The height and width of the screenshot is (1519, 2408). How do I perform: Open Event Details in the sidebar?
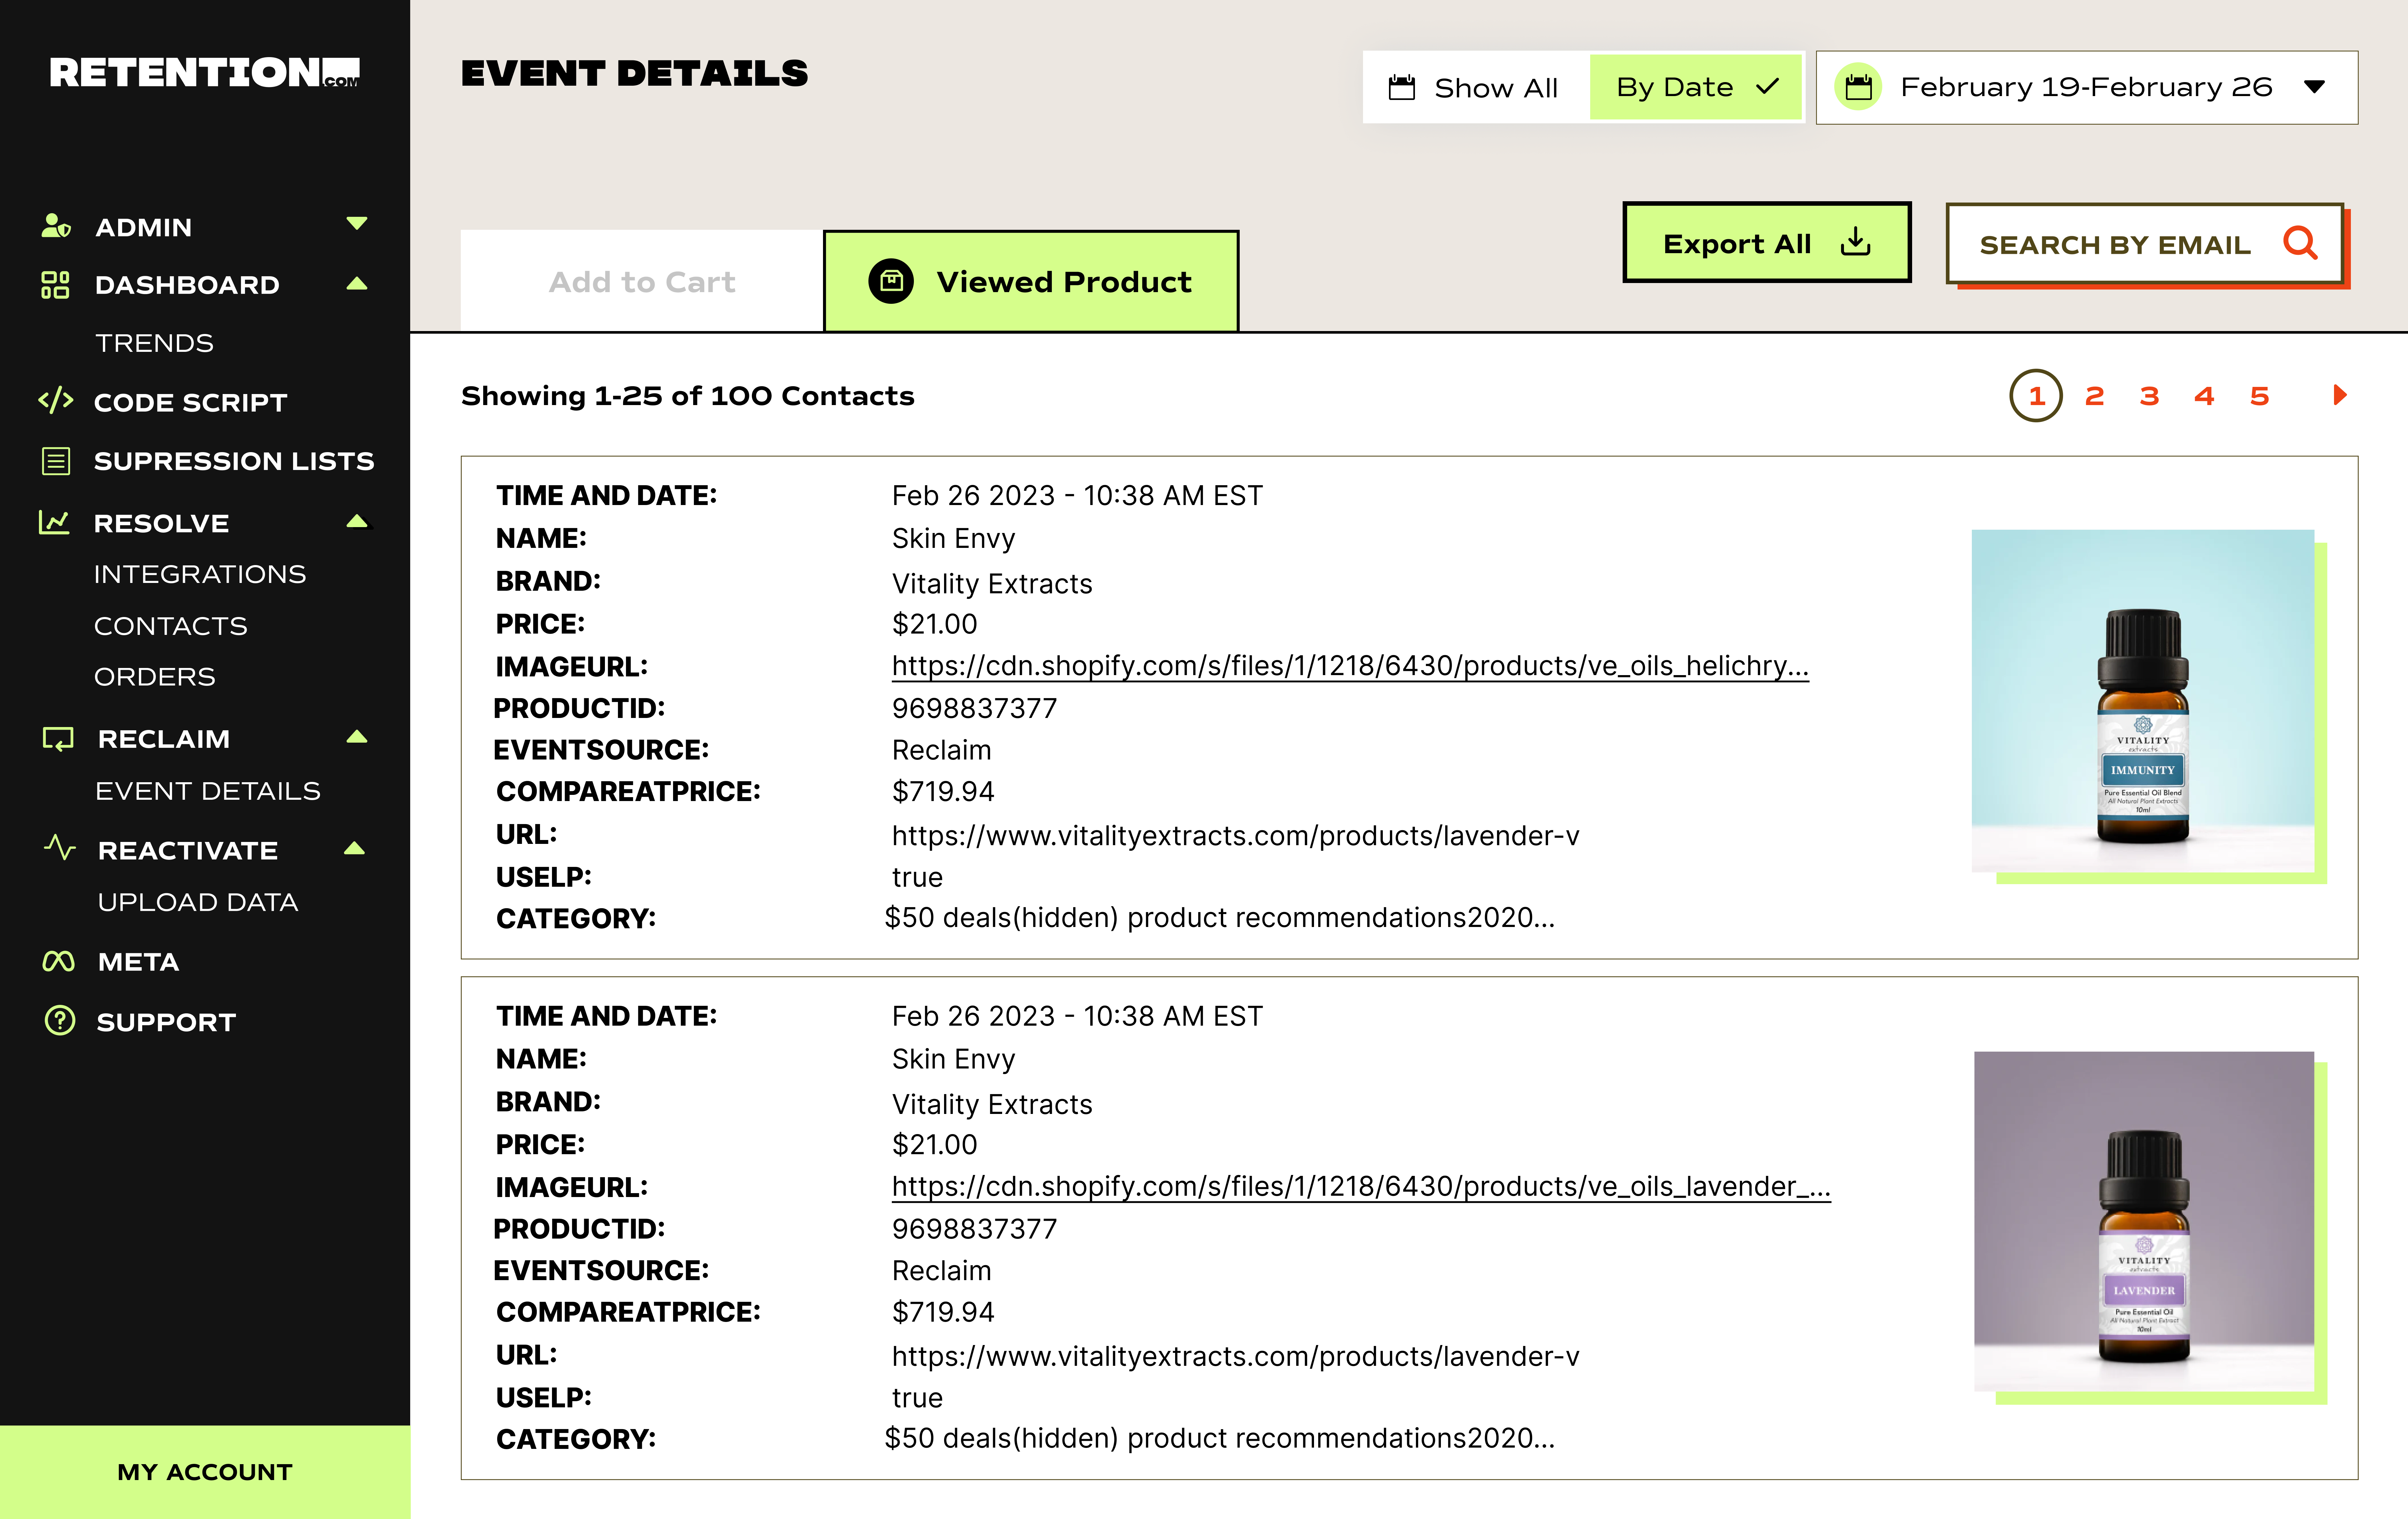pyautogui.click(x=208, y=791)
